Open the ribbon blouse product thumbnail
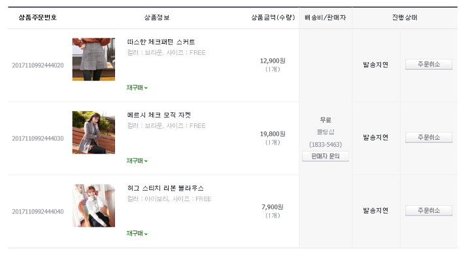The image size is (464, 258). coord(93,206)
